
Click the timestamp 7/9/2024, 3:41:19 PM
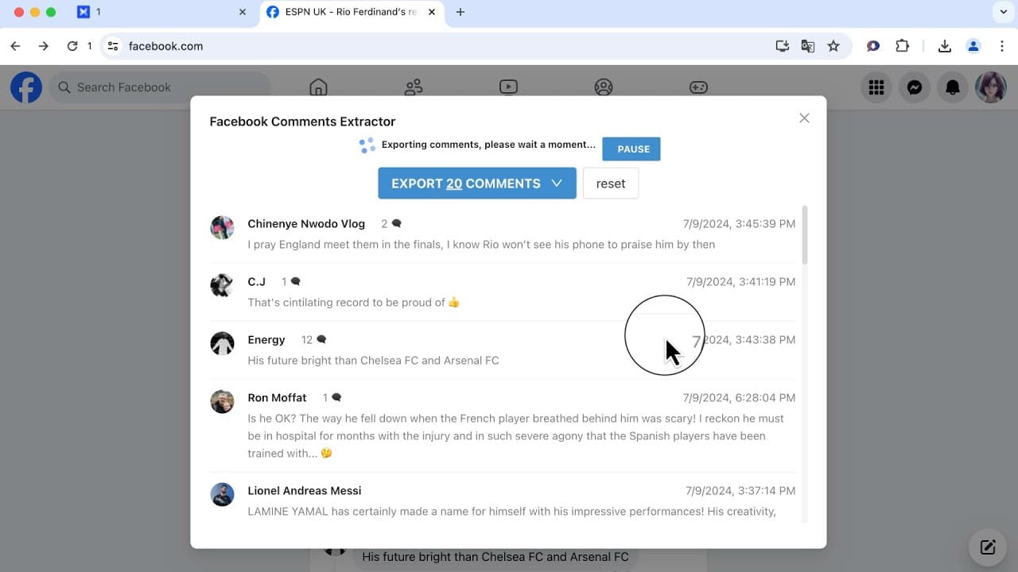[x=741, y=282]
